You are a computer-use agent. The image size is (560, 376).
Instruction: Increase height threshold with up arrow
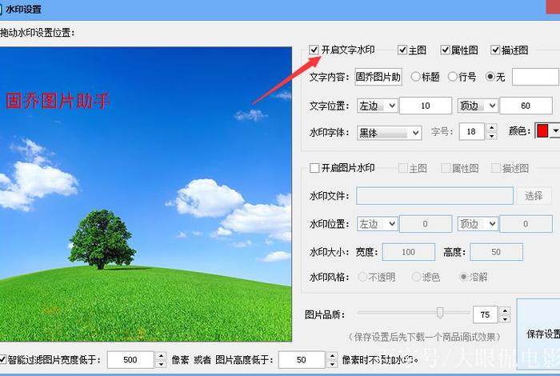(x=332, y=356)
